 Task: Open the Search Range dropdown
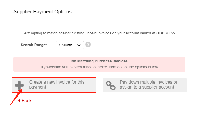(x=70, y=45)
